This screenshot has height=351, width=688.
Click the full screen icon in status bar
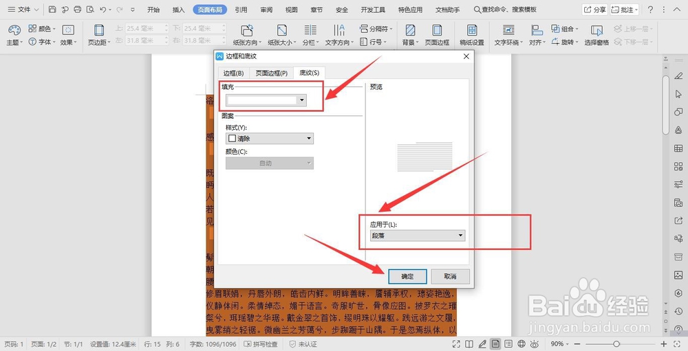pos(456,344)
